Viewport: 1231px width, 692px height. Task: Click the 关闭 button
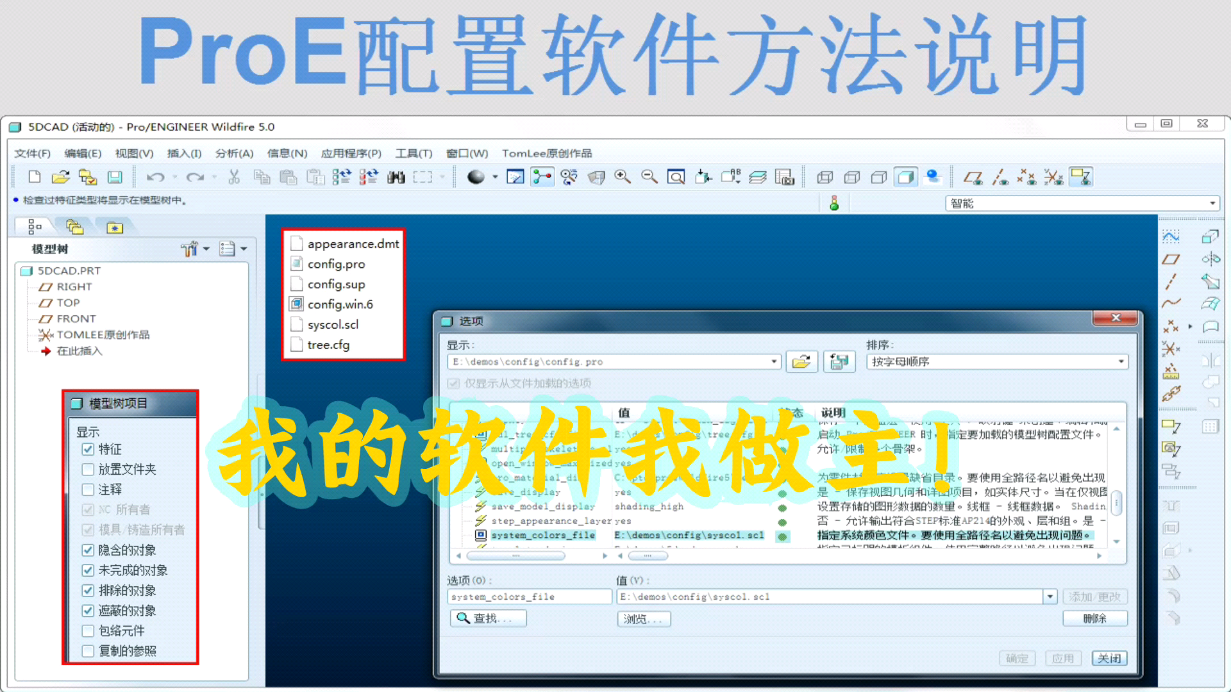tap(1109, 659)
